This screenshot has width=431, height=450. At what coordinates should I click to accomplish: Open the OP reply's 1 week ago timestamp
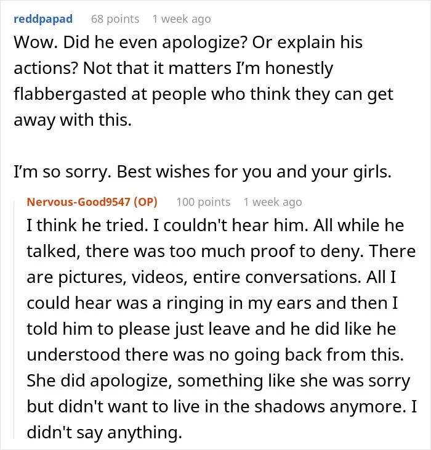[273, 202]
